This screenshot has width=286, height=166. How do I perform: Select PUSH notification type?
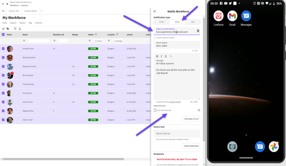161,22
